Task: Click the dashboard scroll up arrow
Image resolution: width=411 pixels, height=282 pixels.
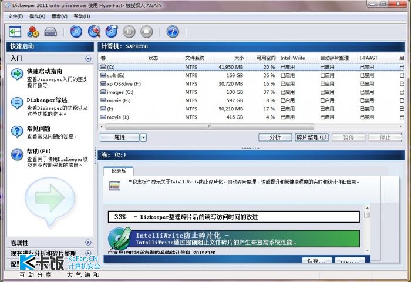Action: (x=367, y=208)
